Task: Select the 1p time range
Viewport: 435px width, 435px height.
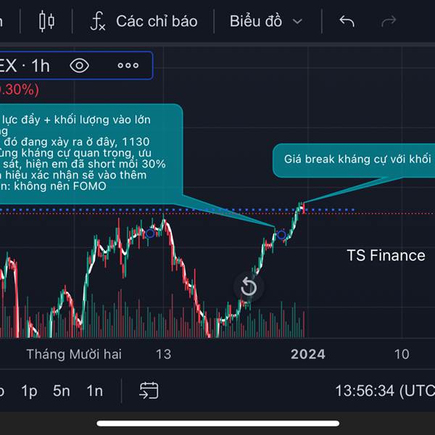Action: [x=29, y=391]
